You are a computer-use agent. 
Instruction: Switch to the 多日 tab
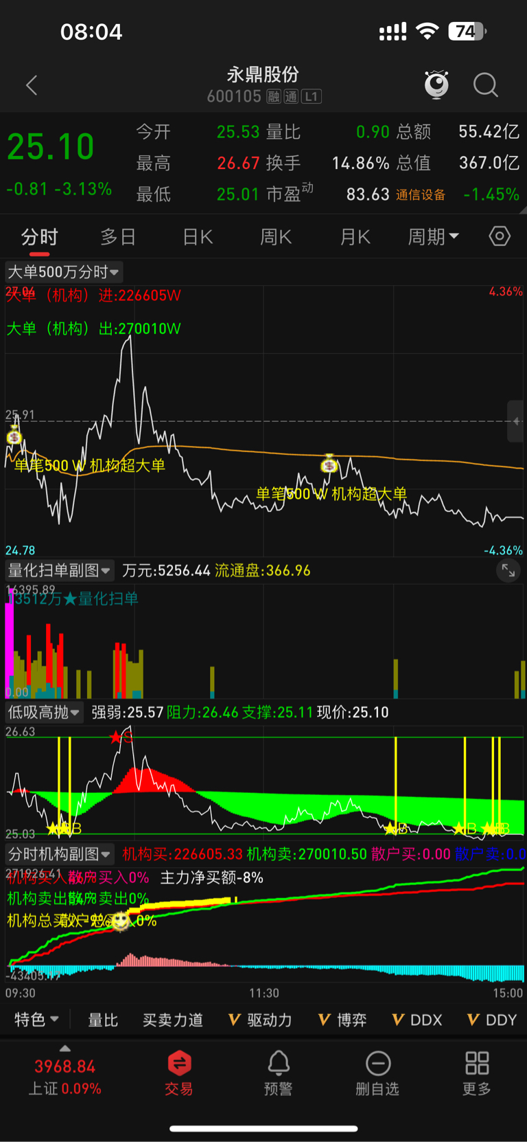pos(118,237)
